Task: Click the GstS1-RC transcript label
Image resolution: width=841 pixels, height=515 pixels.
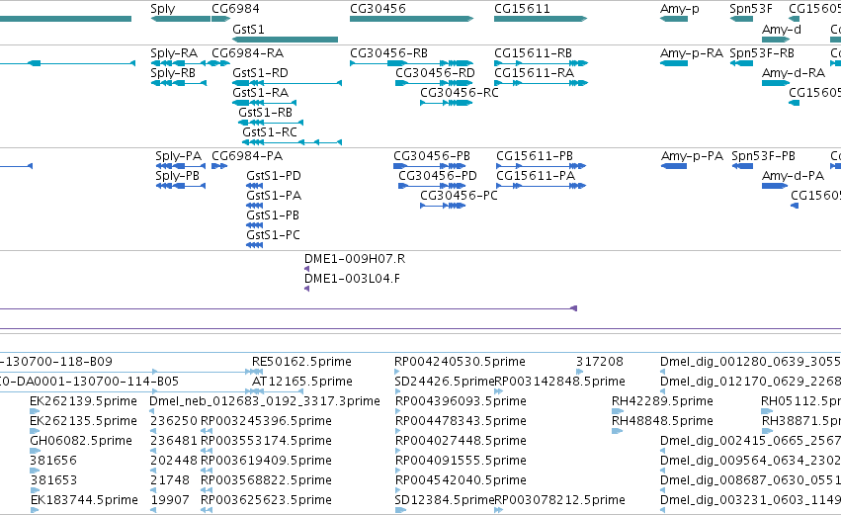Action: click(x=270, y=132)
